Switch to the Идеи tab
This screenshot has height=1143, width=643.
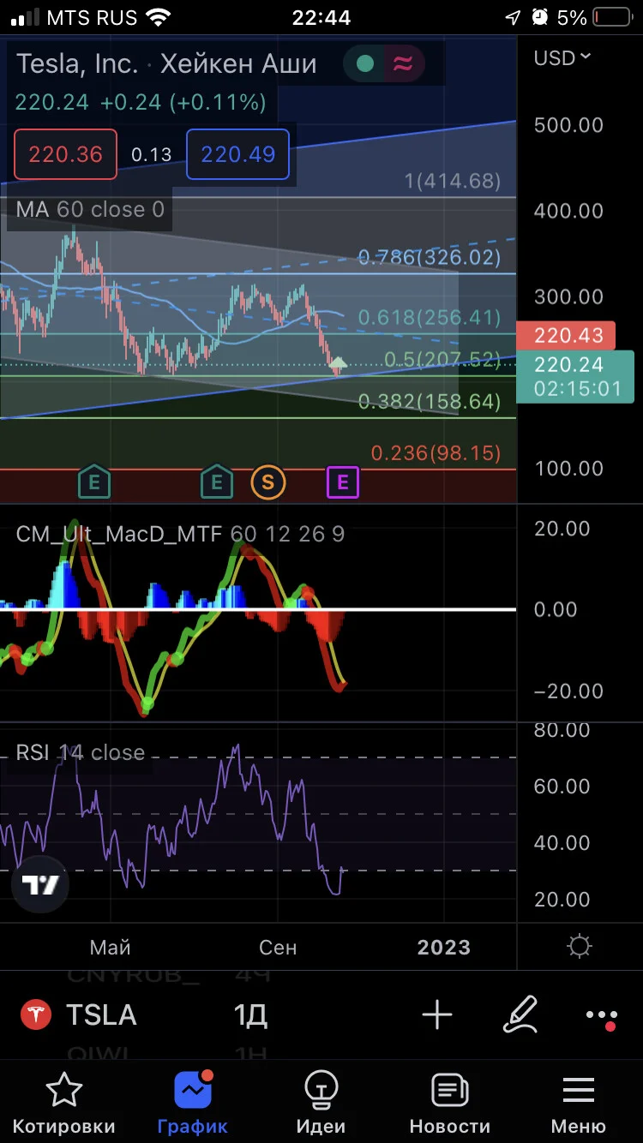(321, 1104)
